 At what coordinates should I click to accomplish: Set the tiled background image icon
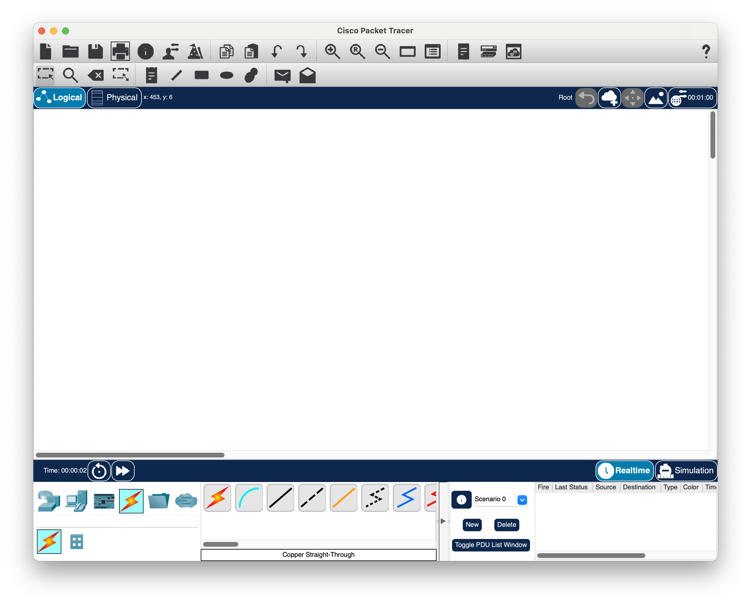[656, 98]
